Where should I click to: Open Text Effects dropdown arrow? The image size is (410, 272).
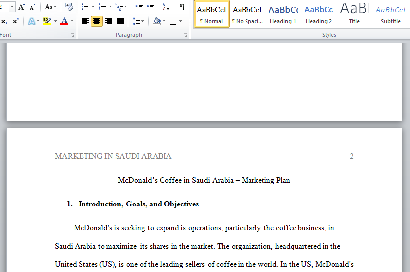click(38, 21)
